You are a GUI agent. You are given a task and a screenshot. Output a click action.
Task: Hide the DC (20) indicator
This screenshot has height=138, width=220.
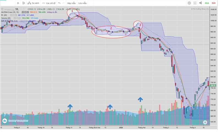pos(11,15)
